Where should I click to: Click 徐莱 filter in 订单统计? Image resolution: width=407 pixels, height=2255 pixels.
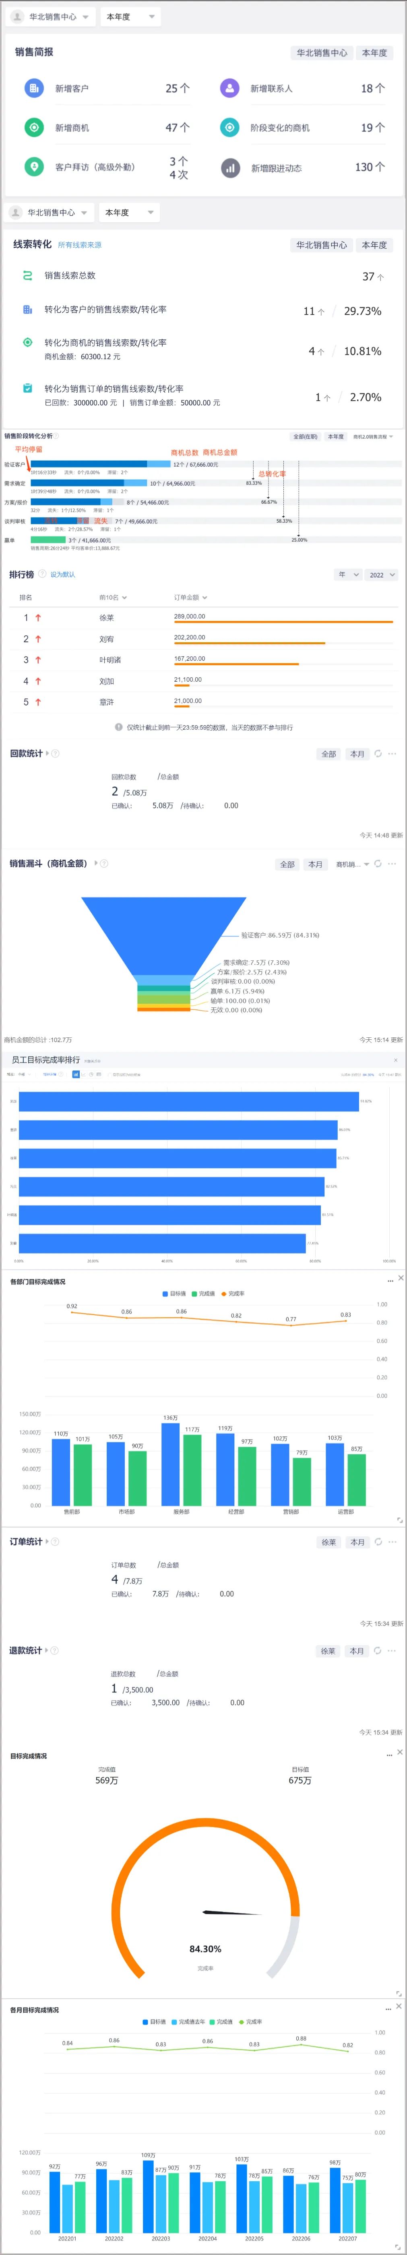click(x=329, y=1542)
